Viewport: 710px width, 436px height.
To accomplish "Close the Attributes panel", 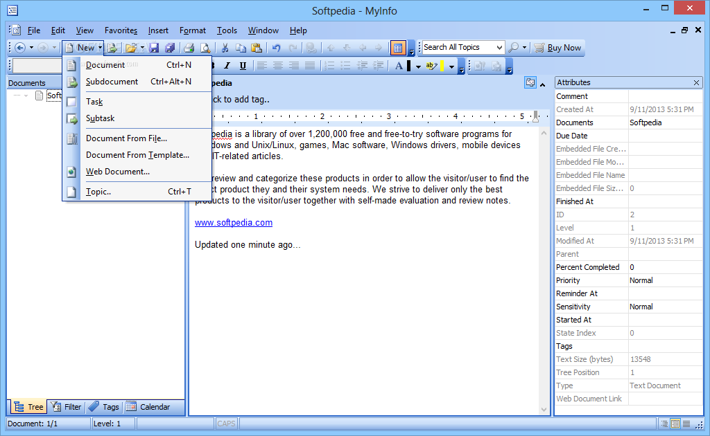I will pyautogui.click(x=696, y=82).
